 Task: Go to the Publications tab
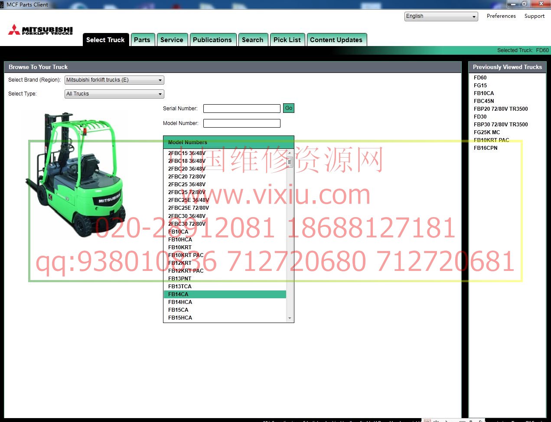tap(212, 40)
